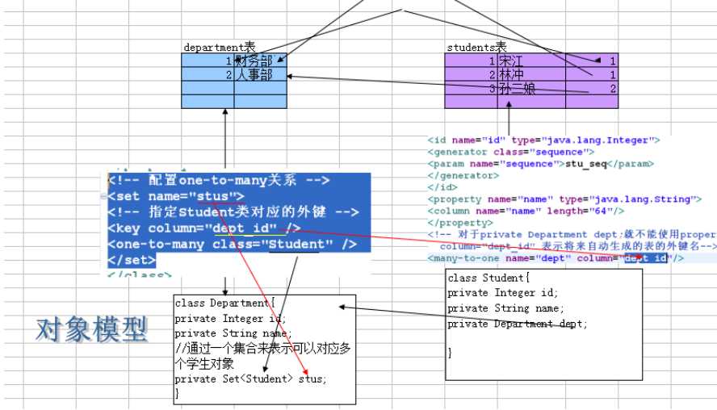Click the comment '通过一个集合来表示可以对应多个学生对象'
Screen dimensions: 717x410
click(x=263, y=356)
